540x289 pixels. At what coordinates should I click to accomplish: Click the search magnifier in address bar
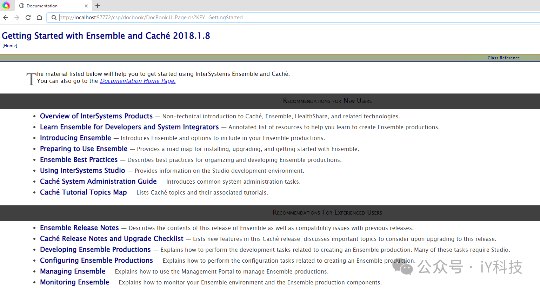tap(54, 18)
